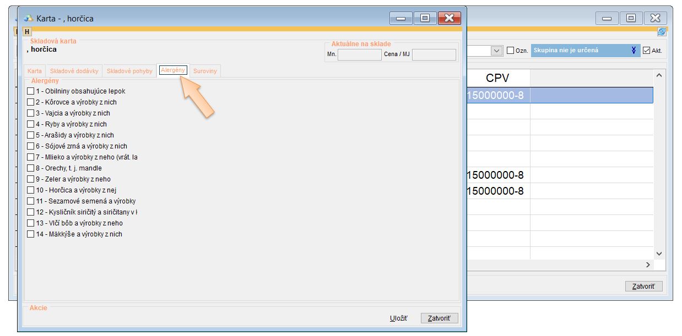This screenshot has width=682, height=336.
Task: Click the scroll-down arrow of the table
Action: tap(659, 254)
